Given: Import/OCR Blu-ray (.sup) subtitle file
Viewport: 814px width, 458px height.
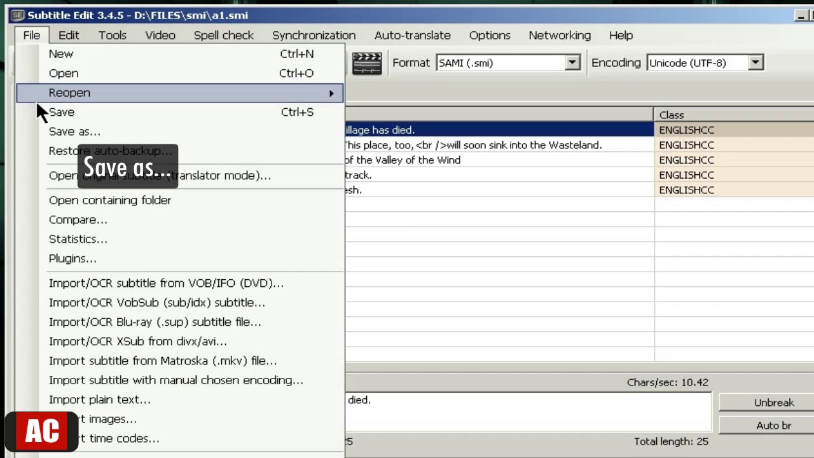Looking at the screenshot, I should click(x=180, y=322).
